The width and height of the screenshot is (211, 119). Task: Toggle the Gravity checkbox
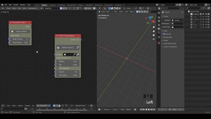click(x=164, y=34)
